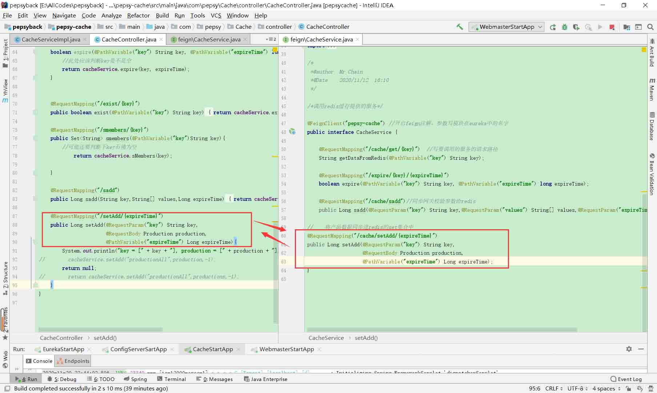Switch to the CacheServiceImpl.java editor tab

(x=51, y=39)
